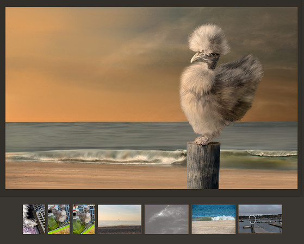Select the gray cloud thumbnail

coord(166,219)
